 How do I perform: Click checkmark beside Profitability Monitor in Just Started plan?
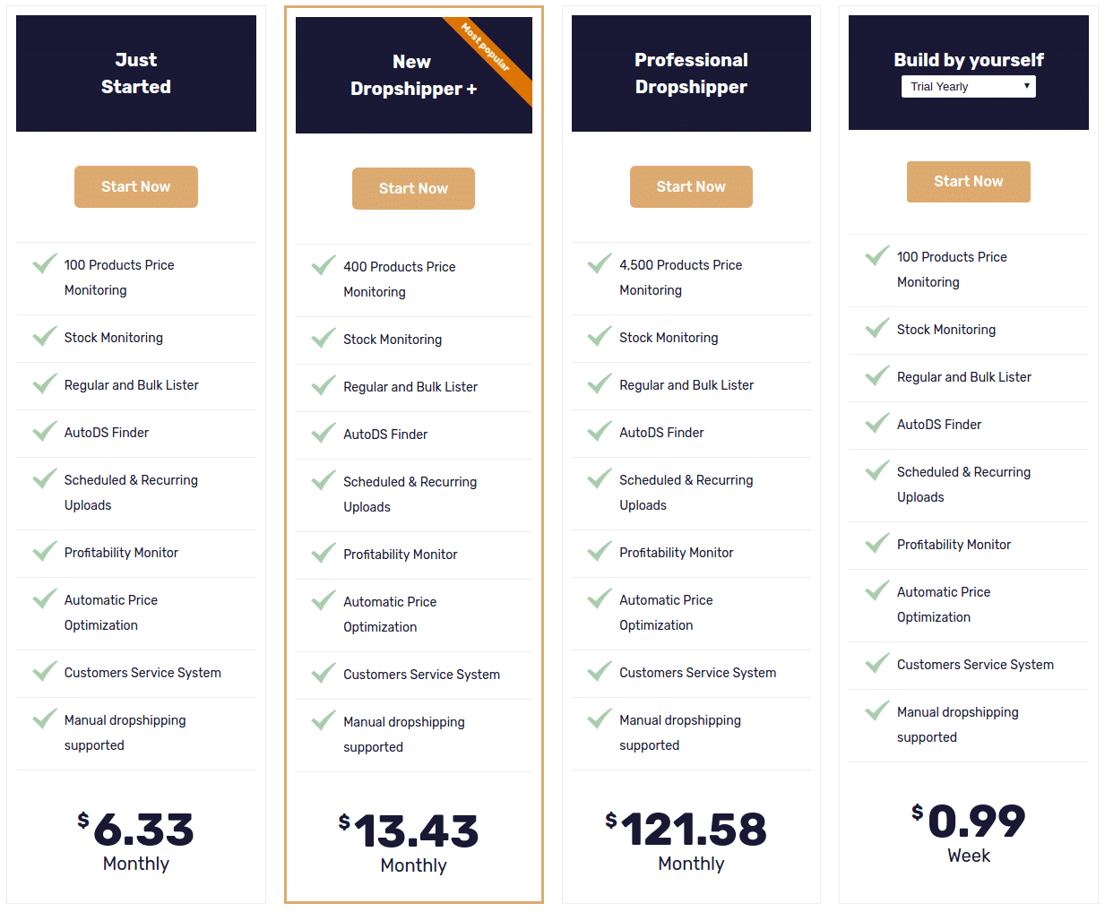pos(45,551)
